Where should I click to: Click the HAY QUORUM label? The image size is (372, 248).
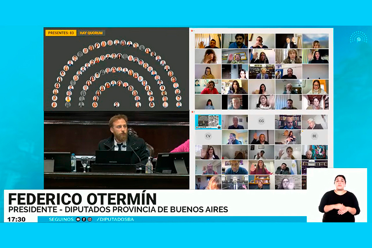(91, 33)
